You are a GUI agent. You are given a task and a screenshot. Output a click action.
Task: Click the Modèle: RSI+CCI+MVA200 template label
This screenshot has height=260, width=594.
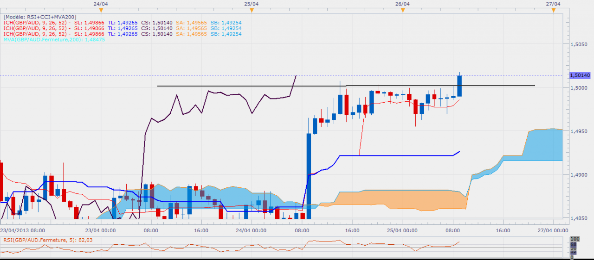[40, 17]
